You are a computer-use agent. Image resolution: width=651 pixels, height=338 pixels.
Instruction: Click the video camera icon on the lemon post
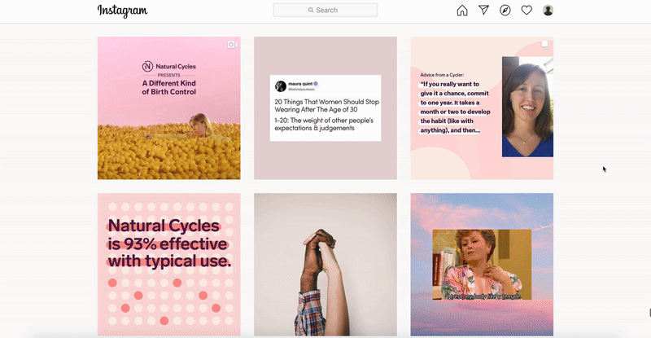[233, 45]
